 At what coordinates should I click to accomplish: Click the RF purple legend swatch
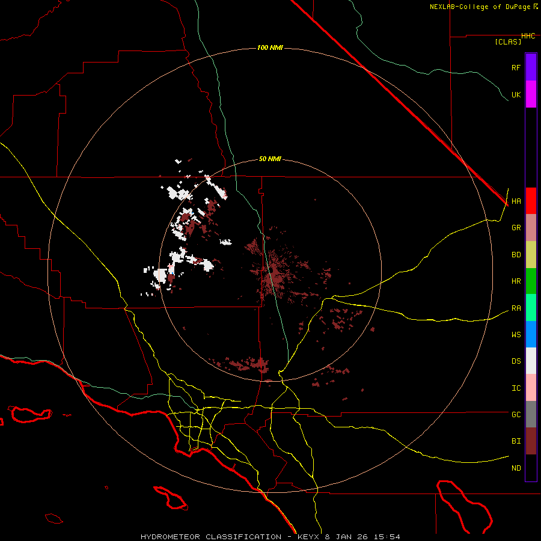(x=531, y=67)
